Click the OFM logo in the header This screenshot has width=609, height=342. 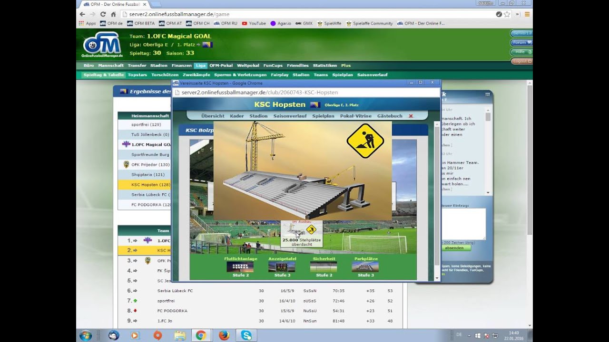(102, 45)
